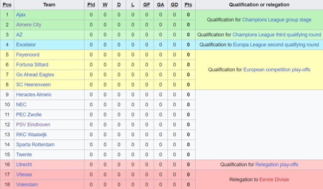Open the Go Ahead Eagles link
This screenshot has width=323, height=189.
pyautogui.click(x=35, y=75)
